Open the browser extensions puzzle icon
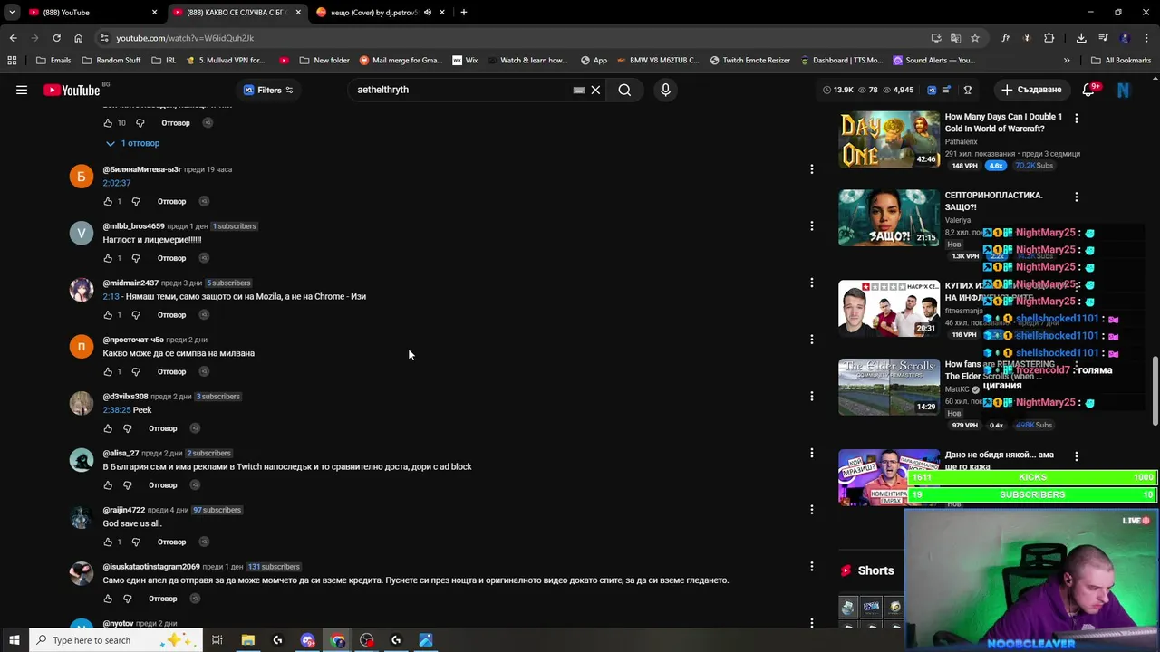The height and width of the screenshot is (652, 1160). tap(1049, 38)
